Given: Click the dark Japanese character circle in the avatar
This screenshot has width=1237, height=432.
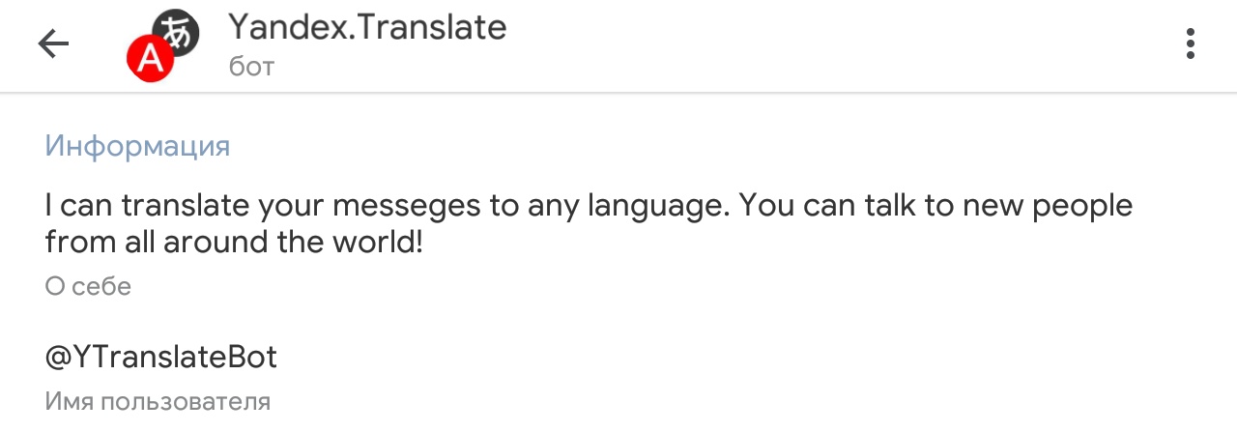Looking at the screenshot, I should (177, 32).
